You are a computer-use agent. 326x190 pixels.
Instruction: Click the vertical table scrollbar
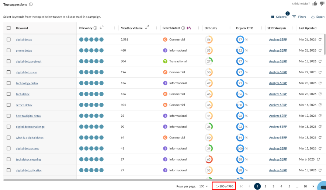pyautogui.click(x=325, y=45)
